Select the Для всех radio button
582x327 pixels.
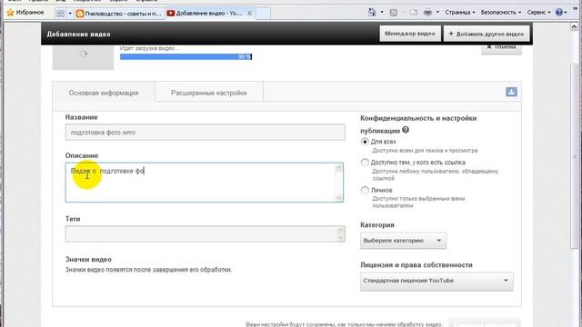(x=365, y=142)
